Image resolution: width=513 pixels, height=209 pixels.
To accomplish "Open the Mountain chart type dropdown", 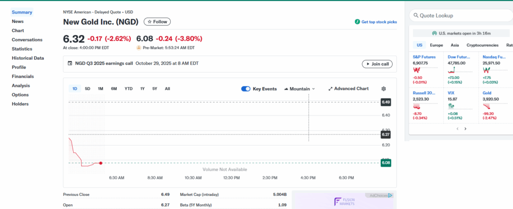I will 300,88.
